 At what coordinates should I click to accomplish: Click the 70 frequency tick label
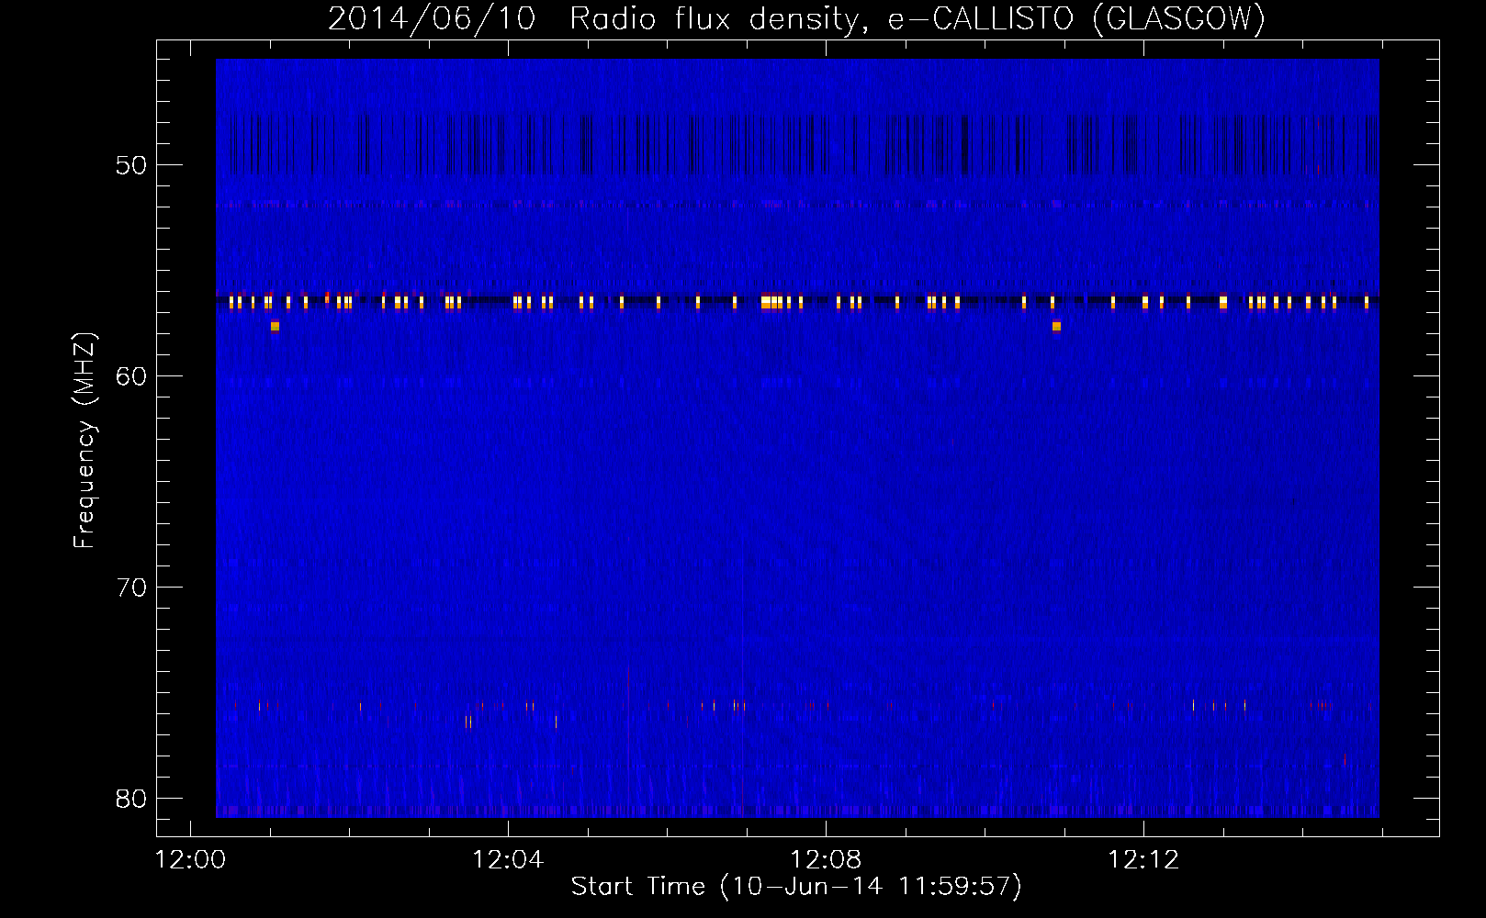131,588
